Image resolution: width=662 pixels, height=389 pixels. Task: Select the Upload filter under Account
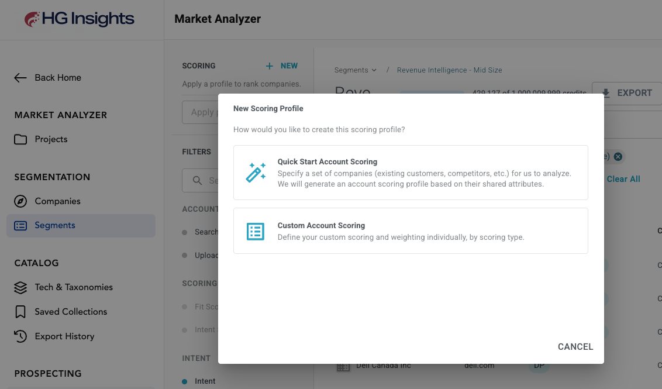[x=206, y=256]
